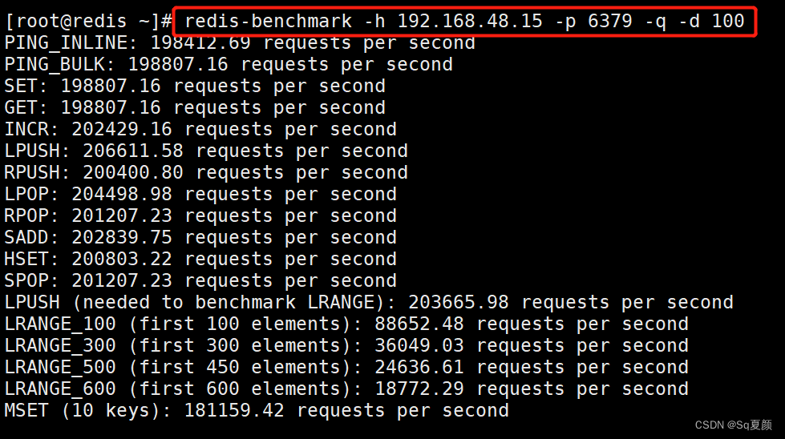
Task: Click the LRANGE_600 result line
Action: [346, 389]
